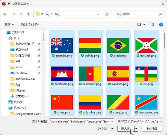Open ホーム in navigation pane
The width and height of the screenshot is (167, 135).
14,38
